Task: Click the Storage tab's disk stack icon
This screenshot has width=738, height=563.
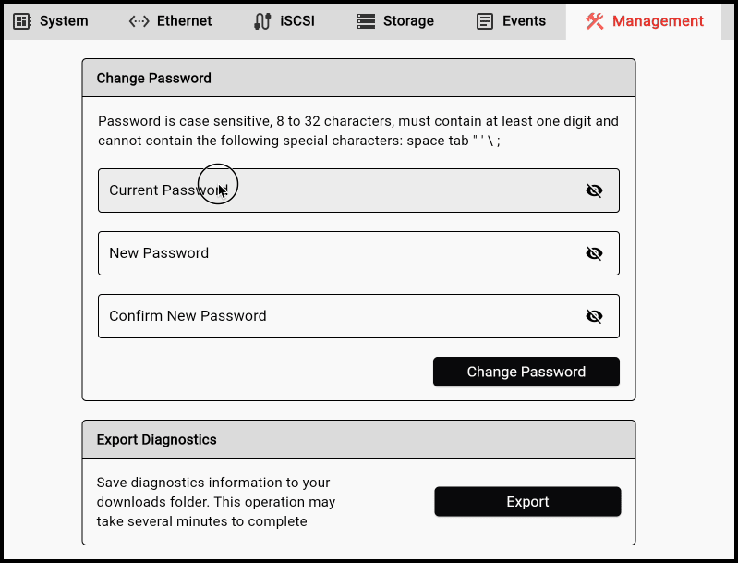Action: coord(366,20)
